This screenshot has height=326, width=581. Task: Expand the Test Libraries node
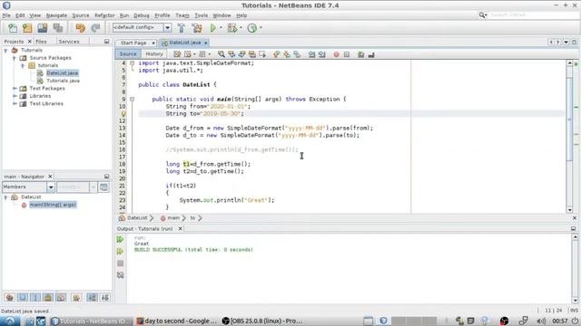click(15, 104)
